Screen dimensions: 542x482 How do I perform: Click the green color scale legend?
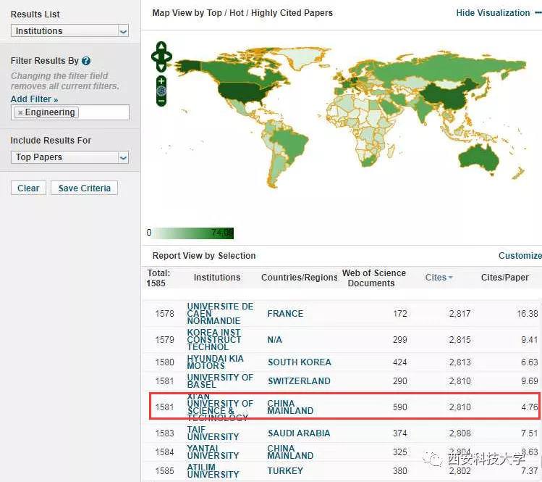[193, 233]
